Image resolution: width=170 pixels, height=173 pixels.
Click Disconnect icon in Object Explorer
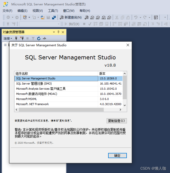click(22, 38)
